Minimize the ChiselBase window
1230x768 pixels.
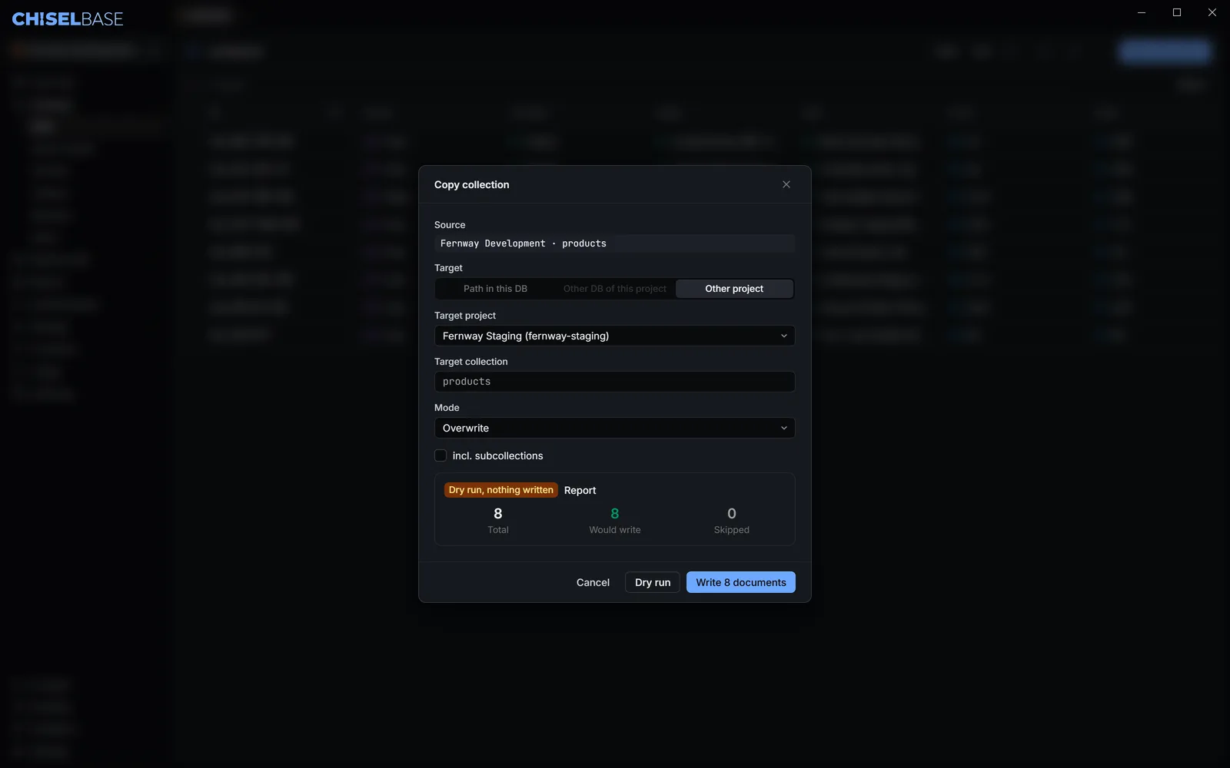(x=1142, y=12)
